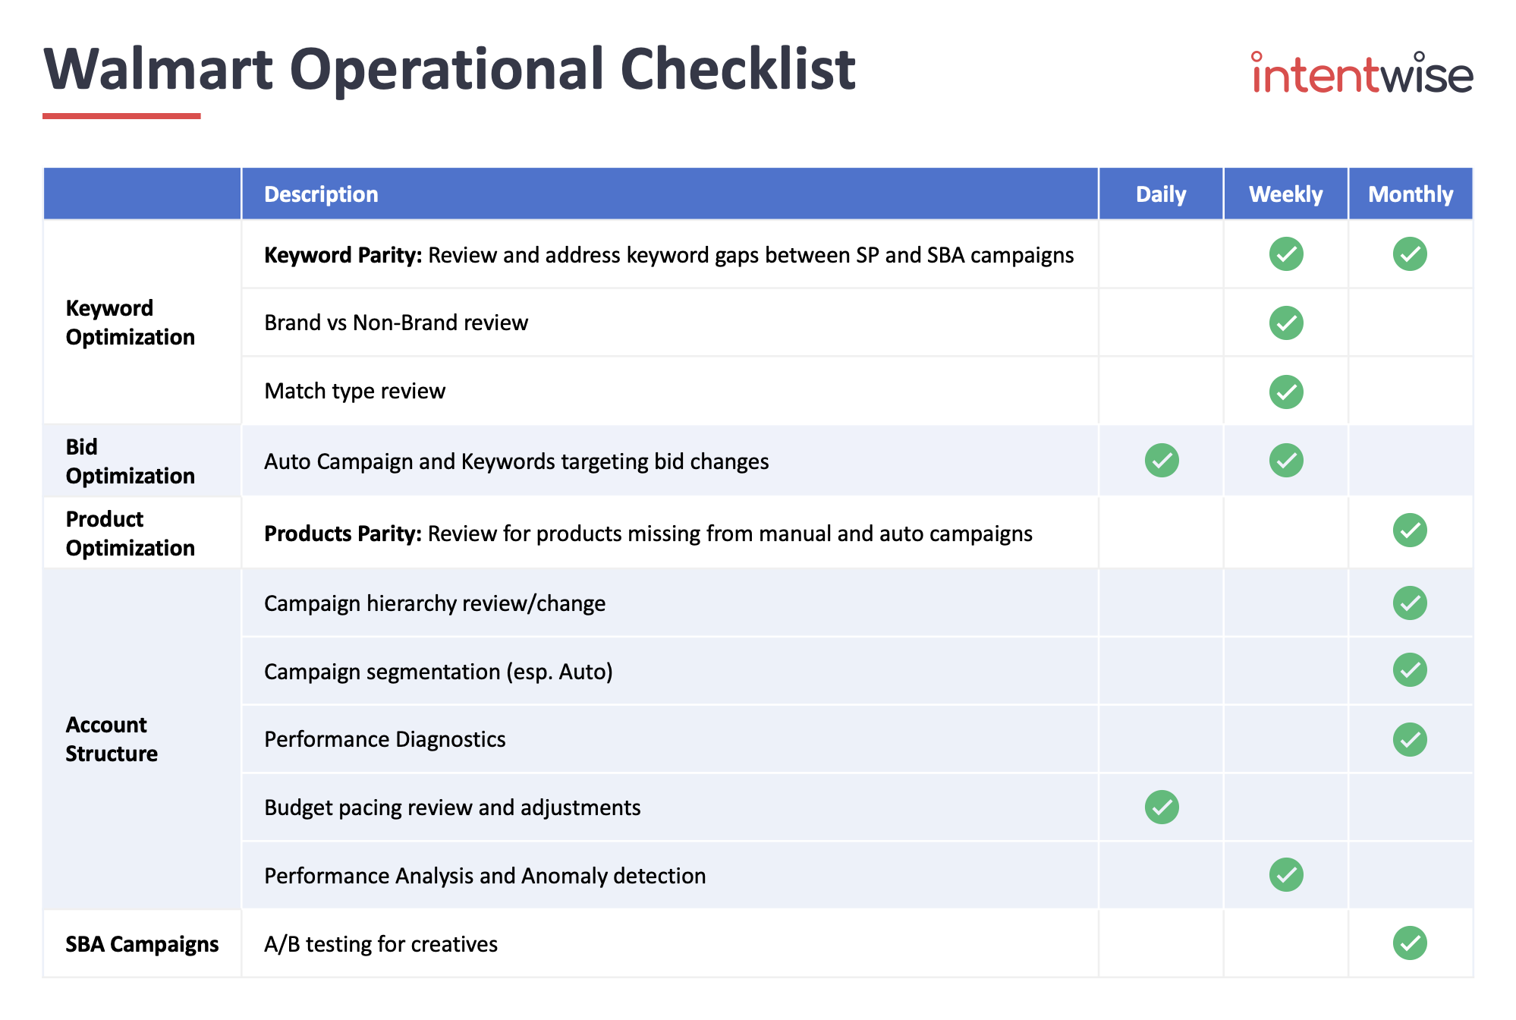Click the Weekly checkmark for Brand vs Non-Brand review
The width and height of the screenshot is (1516, 1020).
1286,323
